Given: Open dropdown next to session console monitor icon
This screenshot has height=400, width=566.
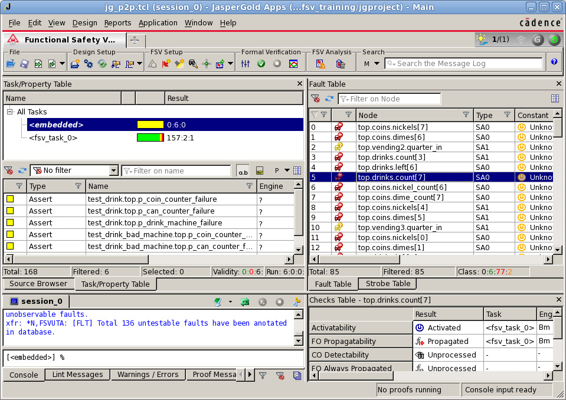Looking at the screenshot, I should (x=230, y=302).
